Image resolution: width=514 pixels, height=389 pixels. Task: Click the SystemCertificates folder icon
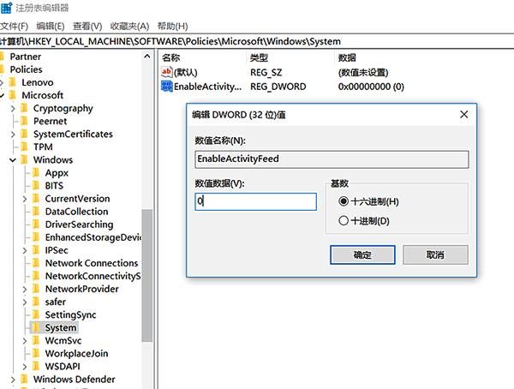(24, 134)
